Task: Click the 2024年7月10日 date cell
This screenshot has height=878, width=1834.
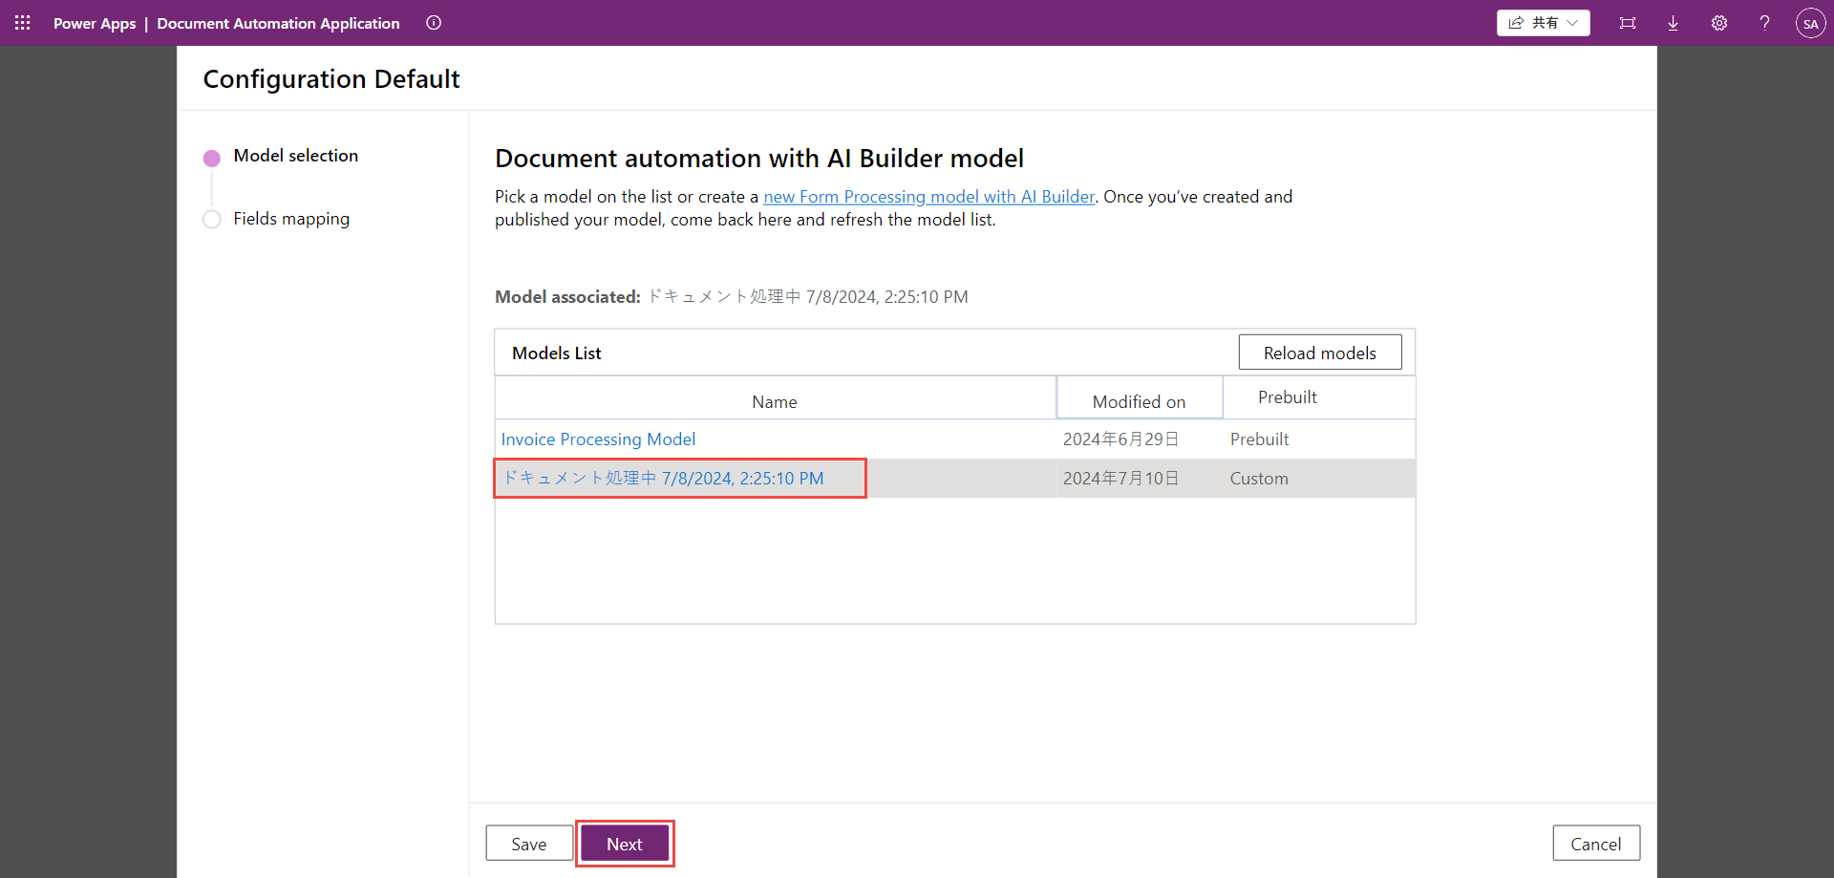Action: tap(1120, 479)
